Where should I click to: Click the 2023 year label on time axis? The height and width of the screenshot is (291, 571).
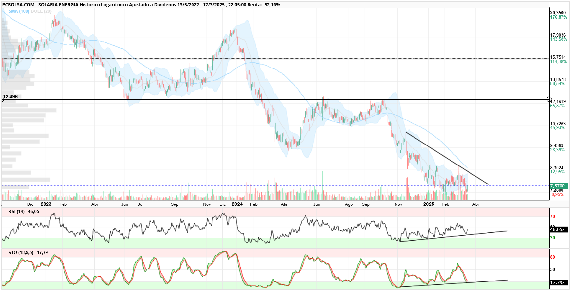coord(46,204)
